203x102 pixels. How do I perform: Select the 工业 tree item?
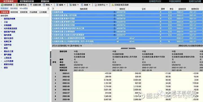(6, 22)
